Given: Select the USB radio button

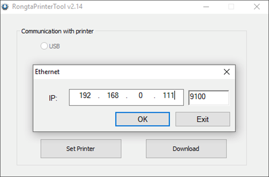Looking at the screenshot, I should [44, 46].
